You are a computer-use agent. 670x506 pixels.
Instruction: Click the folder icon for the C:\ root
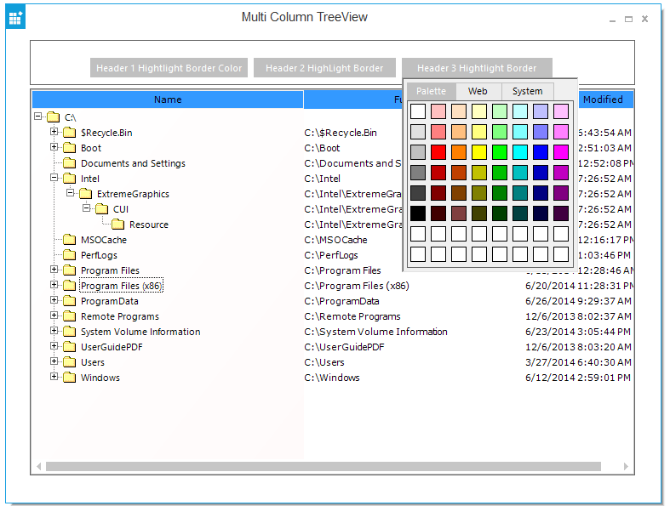click(53, 117)
